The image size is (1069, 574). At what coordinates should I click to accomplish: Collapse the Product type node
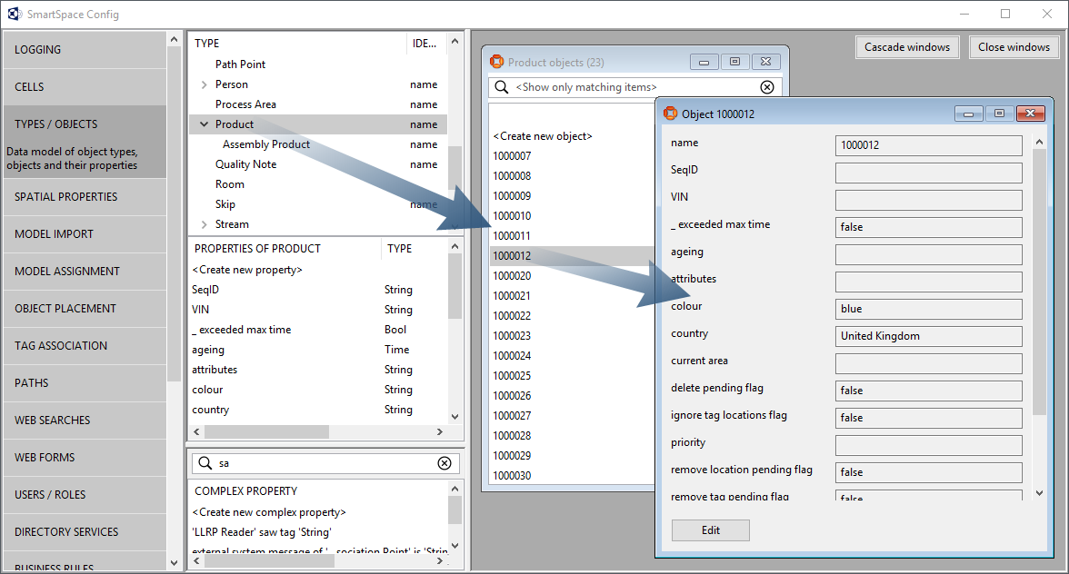[x=204, y=124]
